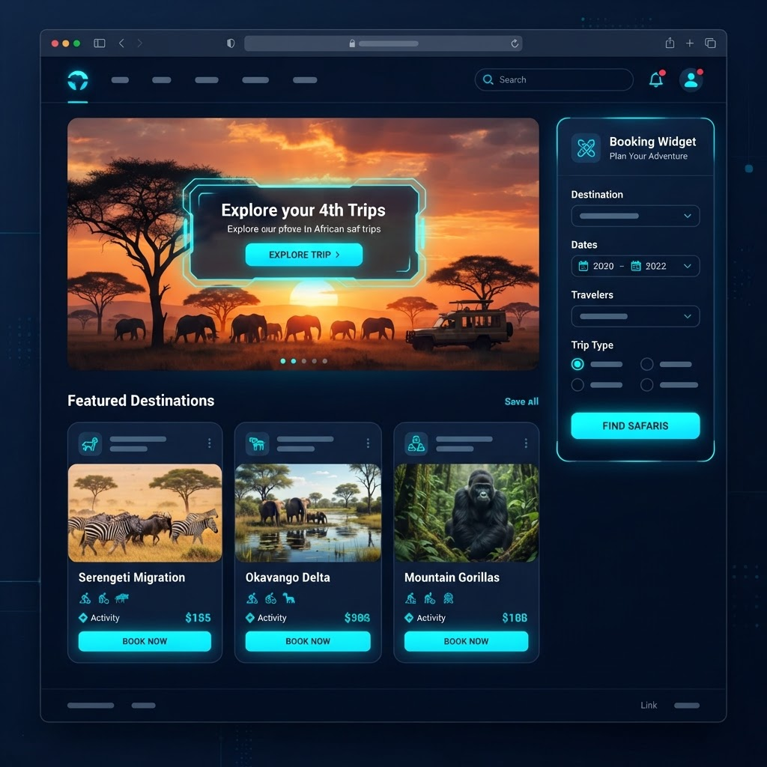Click Serengeti wildebeest activity icon

coord(121,598)
